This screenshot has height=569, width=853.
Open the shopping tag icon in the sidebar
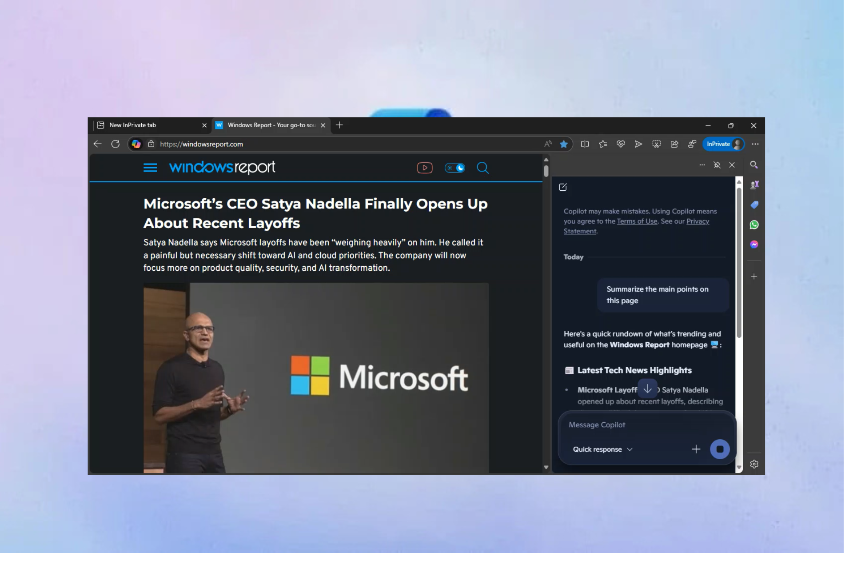click(754, 204)
